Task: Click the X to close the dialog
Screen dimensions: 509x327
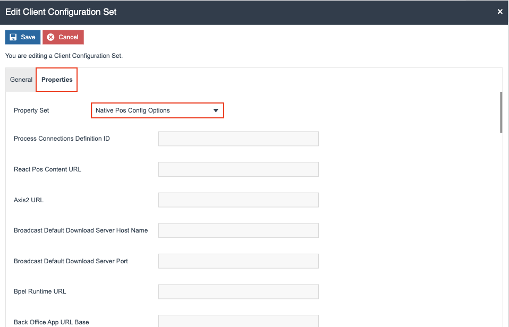Action: [499, 11]
